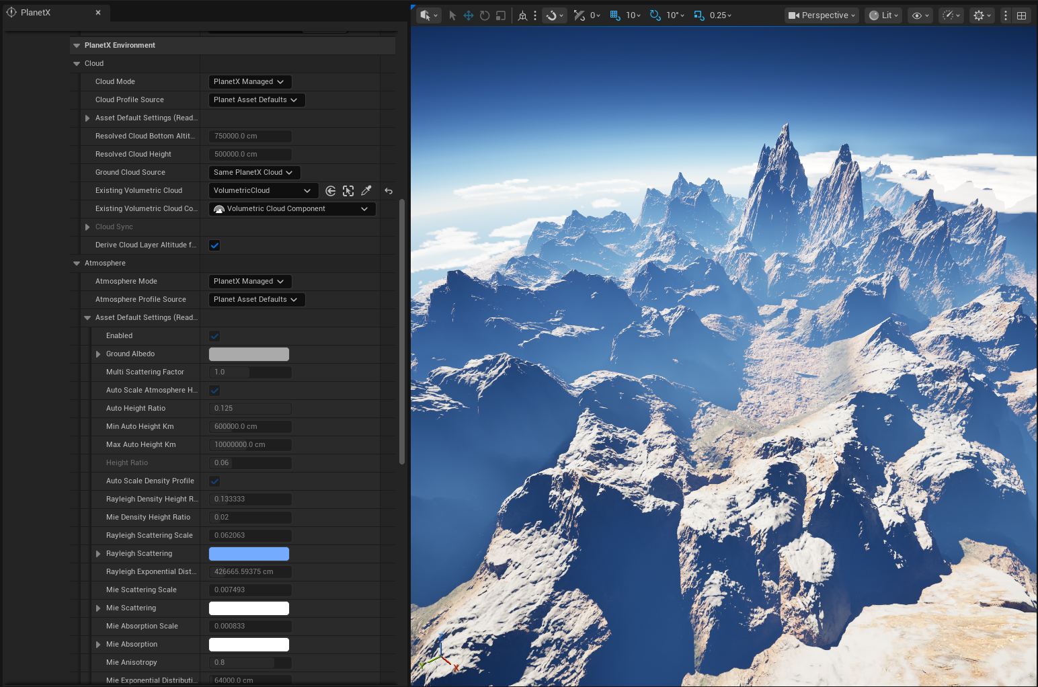1038x687 pixels.
Task: Select the VolumetricCloud actor in viewport
Action: click(348, 191)
